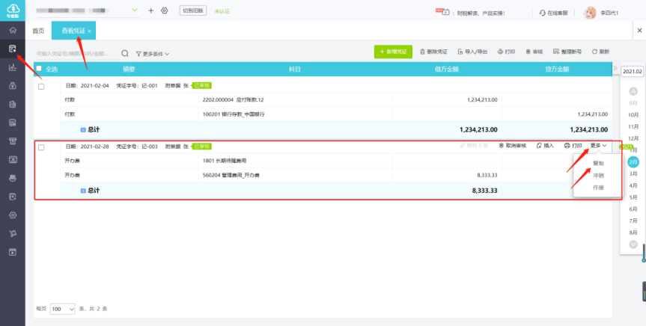Image resolution: width=646 pixels, height=326 pixels.
Task: Click the search magnifier icon
Action: [x=125, y=54]
